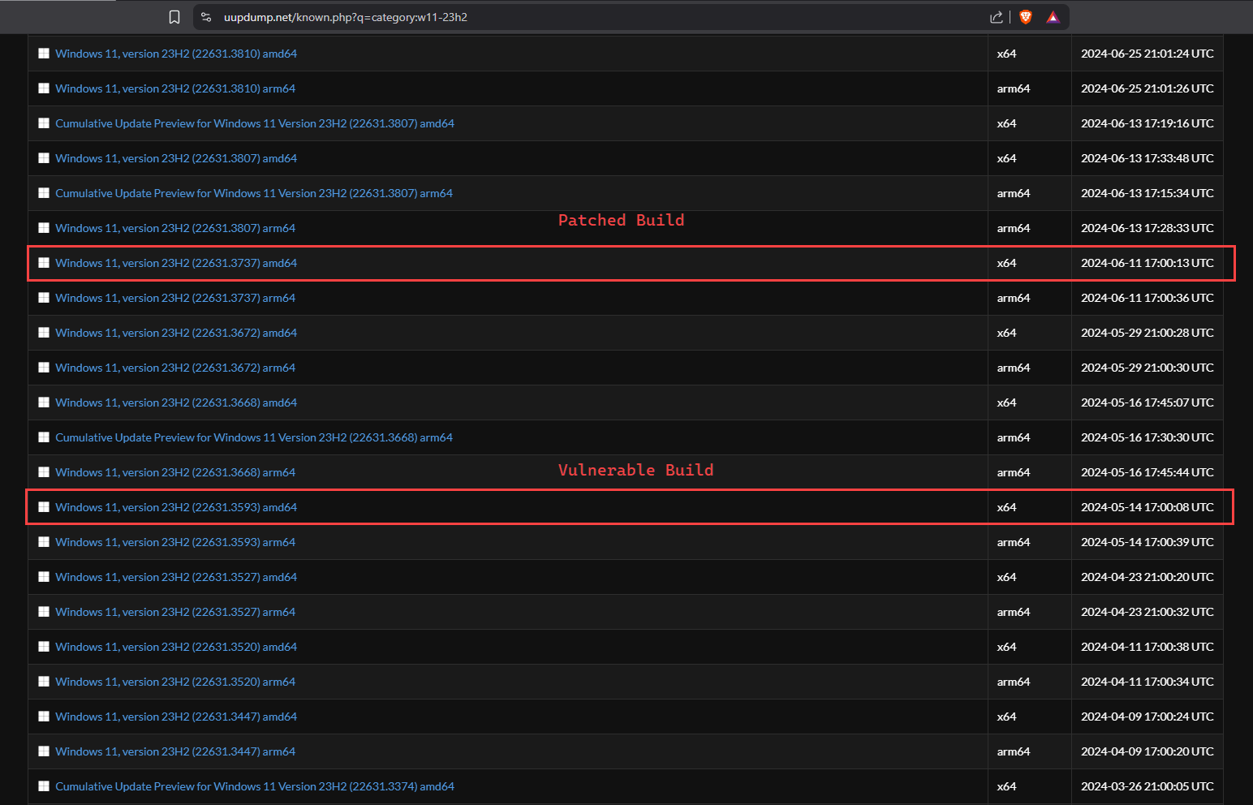Open Windows 11 23H2 (22631.3447) arm64 link
This screenshot has height=805, width=1253.
[175, 751]
